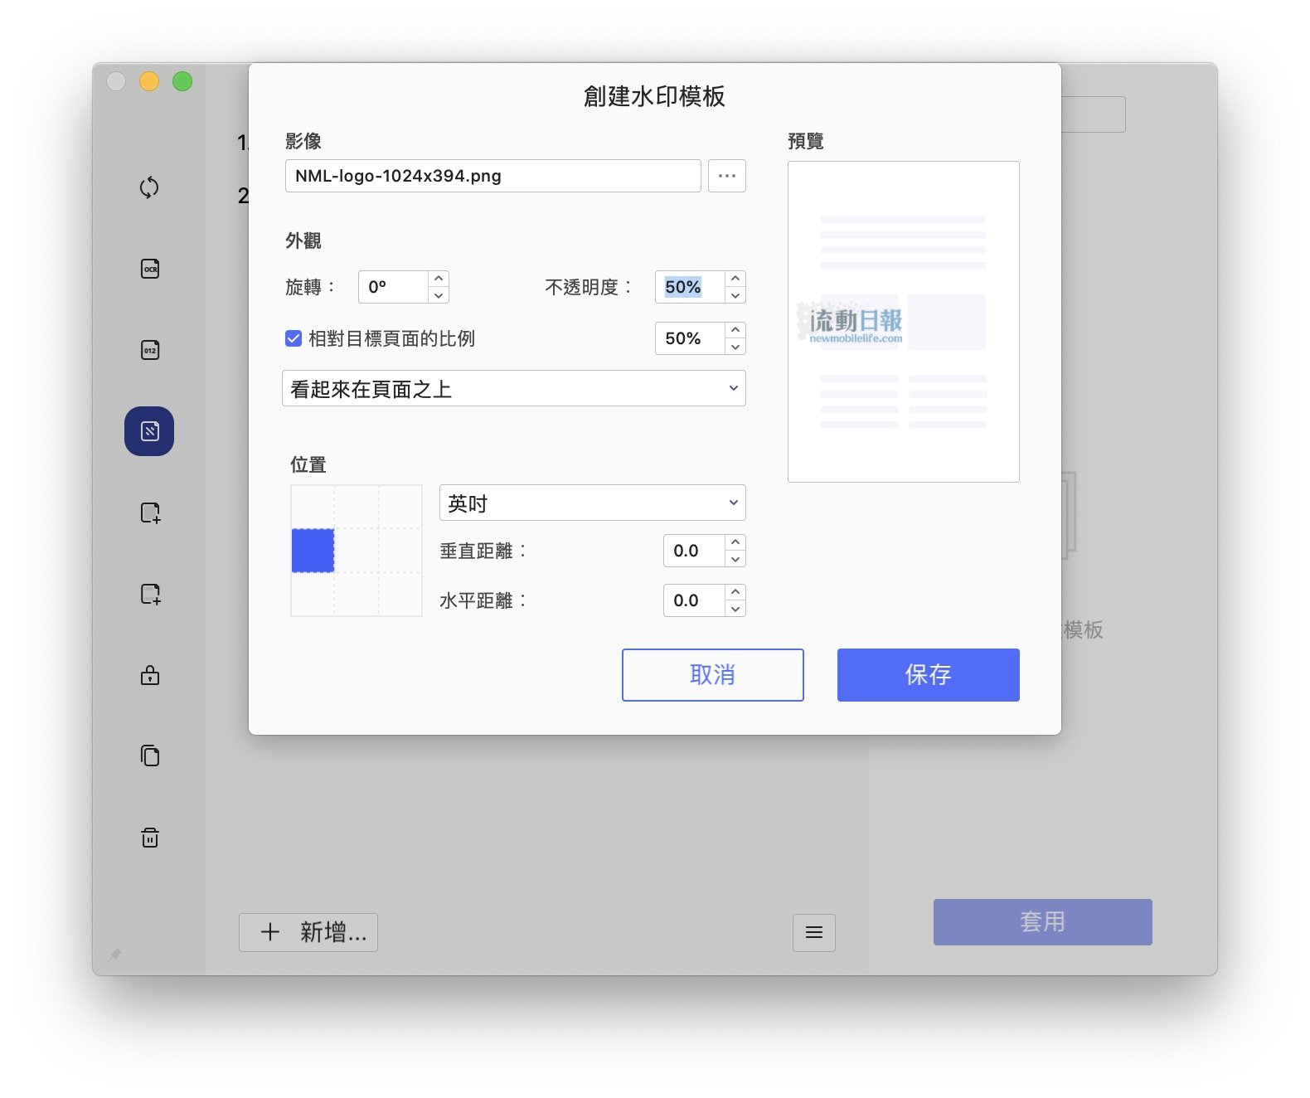Select the top-right cell in position grid
This screenshot has width=1310, height=1098.
coord(400,507)
